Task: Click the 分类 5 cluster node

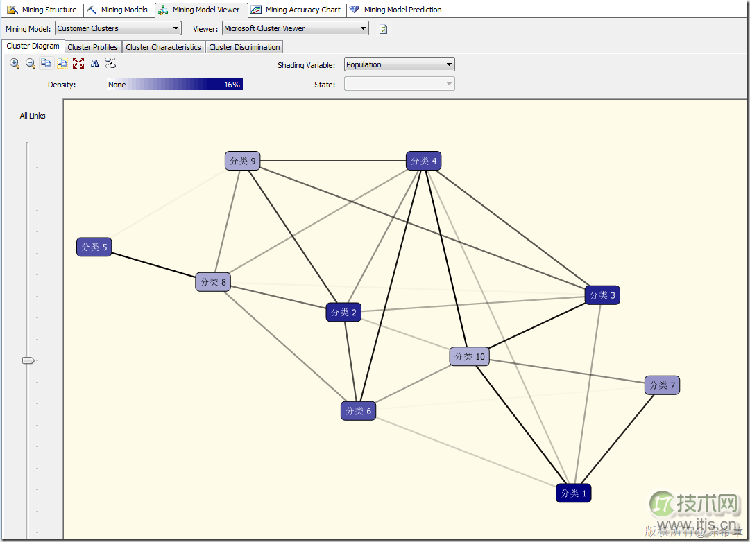Action: [94, 247]
